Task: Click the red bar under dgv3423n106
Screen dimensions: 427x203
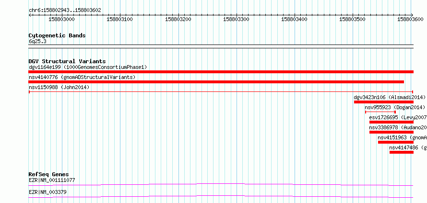Action: click(384, 102)
